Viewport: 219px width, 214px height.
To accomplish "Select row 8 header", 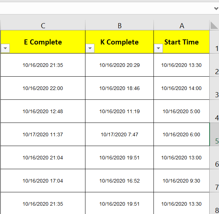I will (214, 203).
